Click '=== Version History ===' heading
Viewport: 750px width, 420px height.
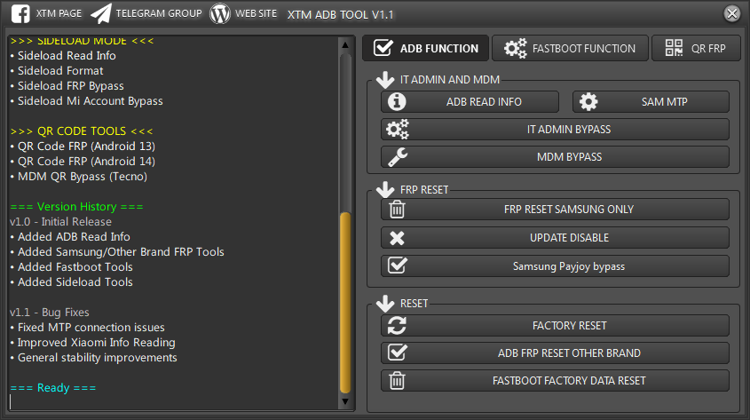coord(76,207)
